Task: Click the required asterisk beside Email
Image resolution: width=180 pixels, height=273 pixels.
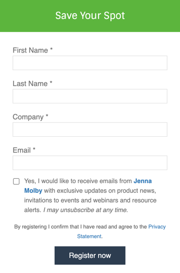Action: click(x=34, y=149)
